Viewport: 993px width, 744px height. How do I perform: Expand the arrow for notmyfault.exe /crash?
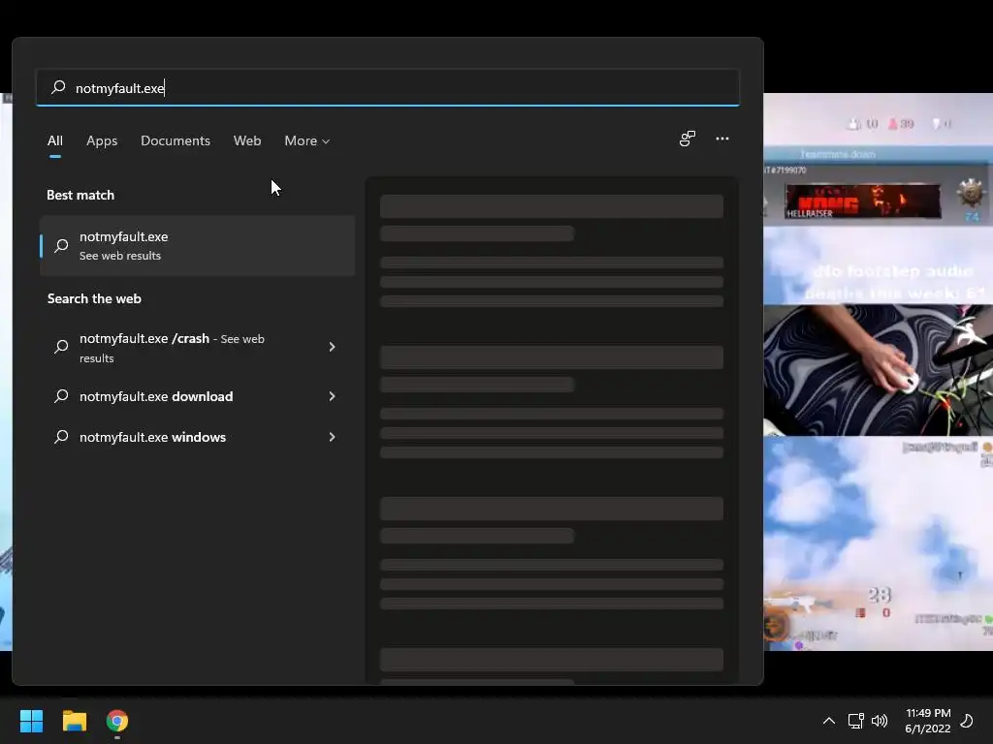click(x=332, y=347)
